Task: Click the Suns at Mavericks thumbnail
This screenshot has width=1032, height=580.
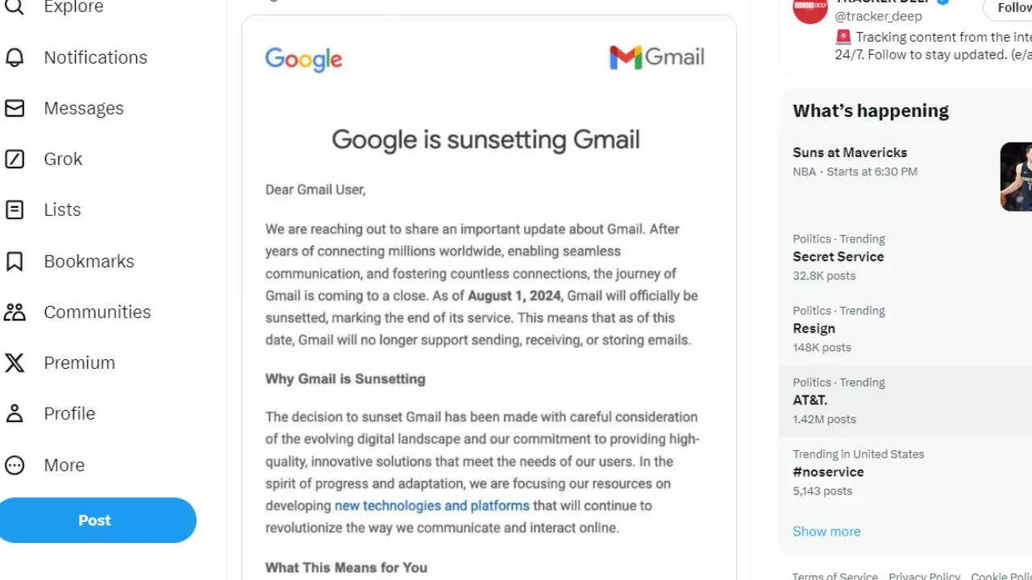Action: point(1017,176)
